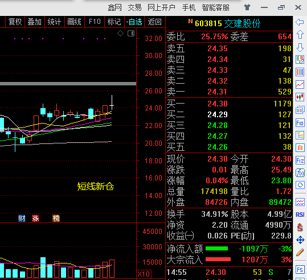Click the 画线 drawing button

click(x=74, y=22)
